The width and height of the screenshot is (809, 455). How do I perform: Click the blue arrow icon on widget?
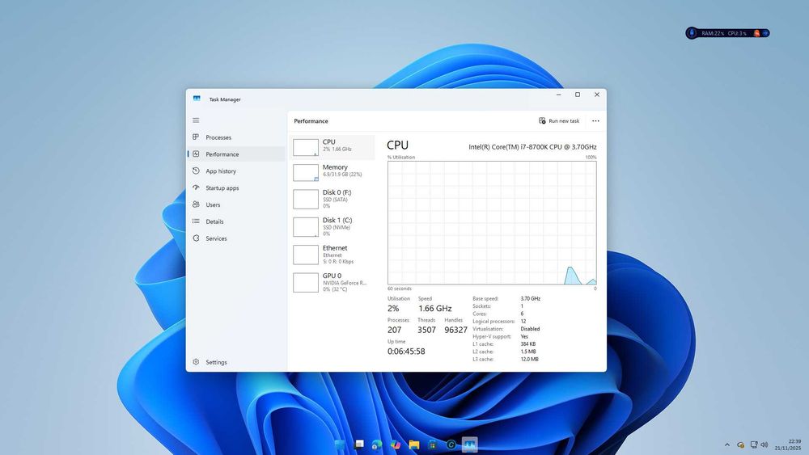click(765, 33)
